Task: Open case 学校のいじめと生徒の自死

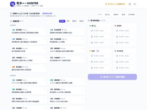Action: pos(67,100)
